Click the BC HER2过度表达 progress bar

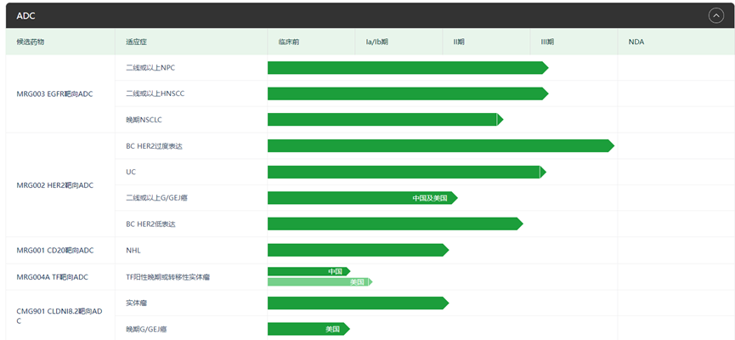[439, 146]
